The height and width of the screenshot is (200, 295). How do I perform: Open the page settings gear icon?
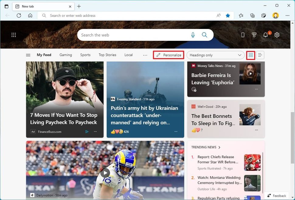point(277,35)
